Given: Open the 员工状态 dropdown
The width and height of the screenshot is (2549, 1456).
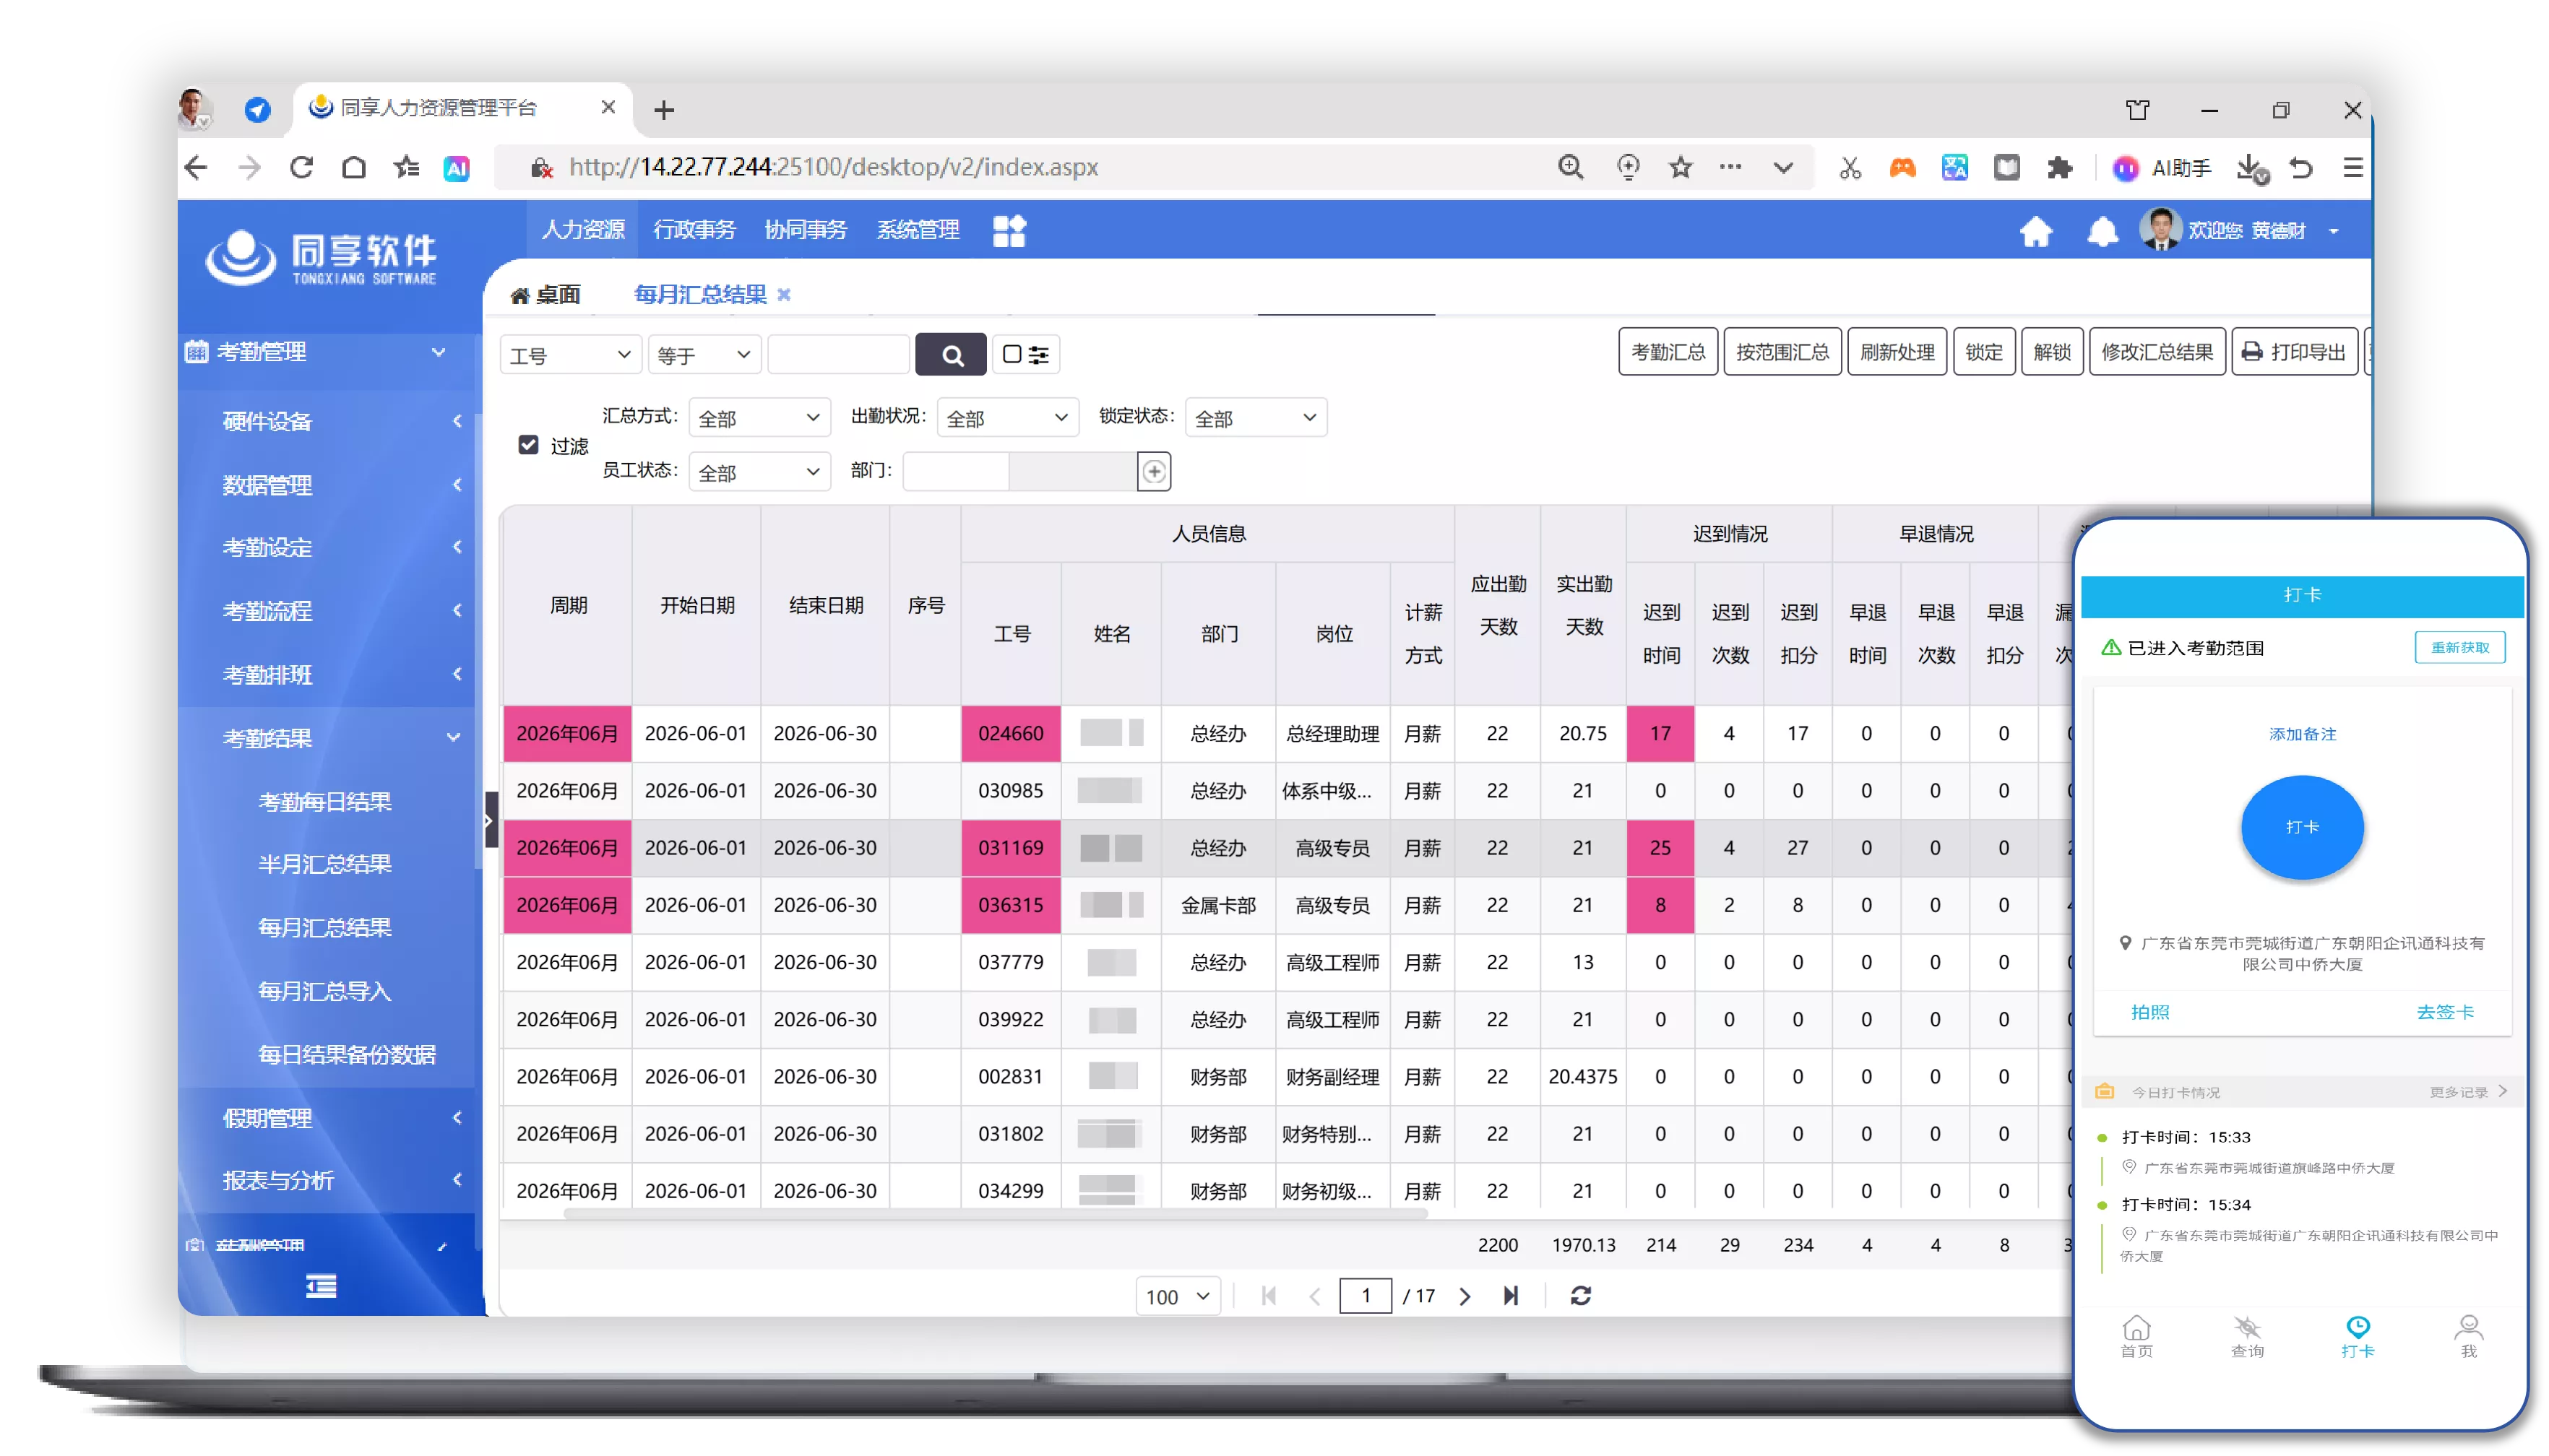Looking at the screenshot, I should 759,472.
